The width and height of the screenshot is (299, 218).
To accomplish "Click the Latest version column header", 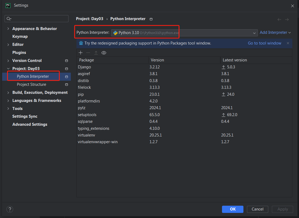I will pyautogui.click(x=256, y=60).
